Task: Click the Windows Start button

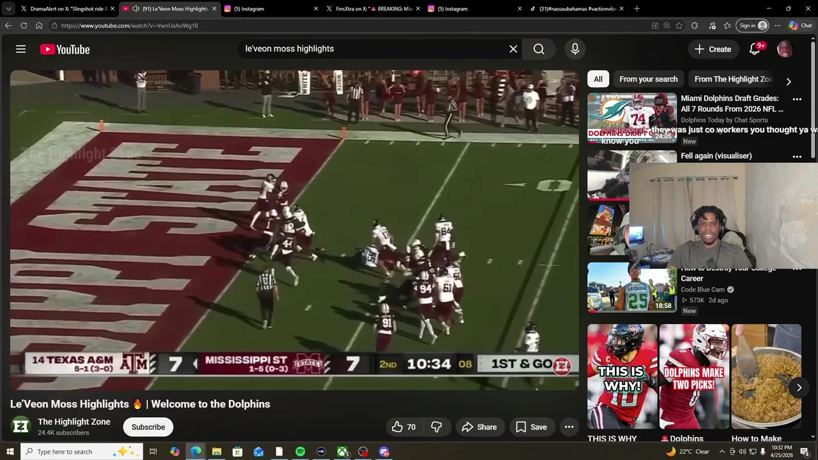Action: pyautogui.click(x=10, y=452)
